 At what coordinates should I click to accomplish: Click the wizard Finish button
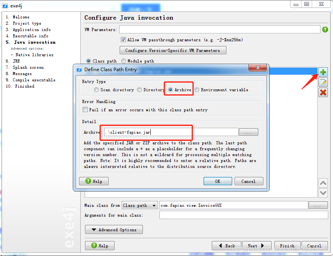pos(287,246)
